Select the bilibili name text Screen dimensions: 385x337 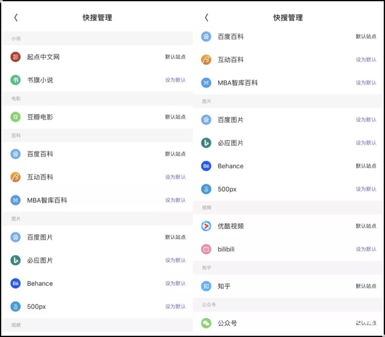(226, 249)
